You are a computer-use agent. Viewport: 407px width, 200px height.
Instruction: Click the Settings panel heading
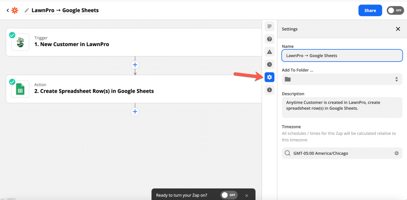(x=290, y=29)
